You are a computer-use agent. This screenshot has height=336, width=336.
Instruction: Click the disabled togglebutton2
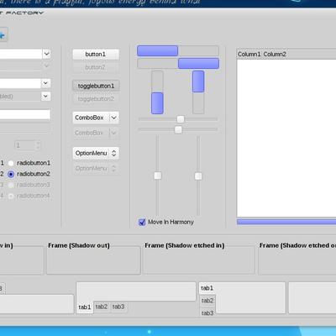click(96, 99)
